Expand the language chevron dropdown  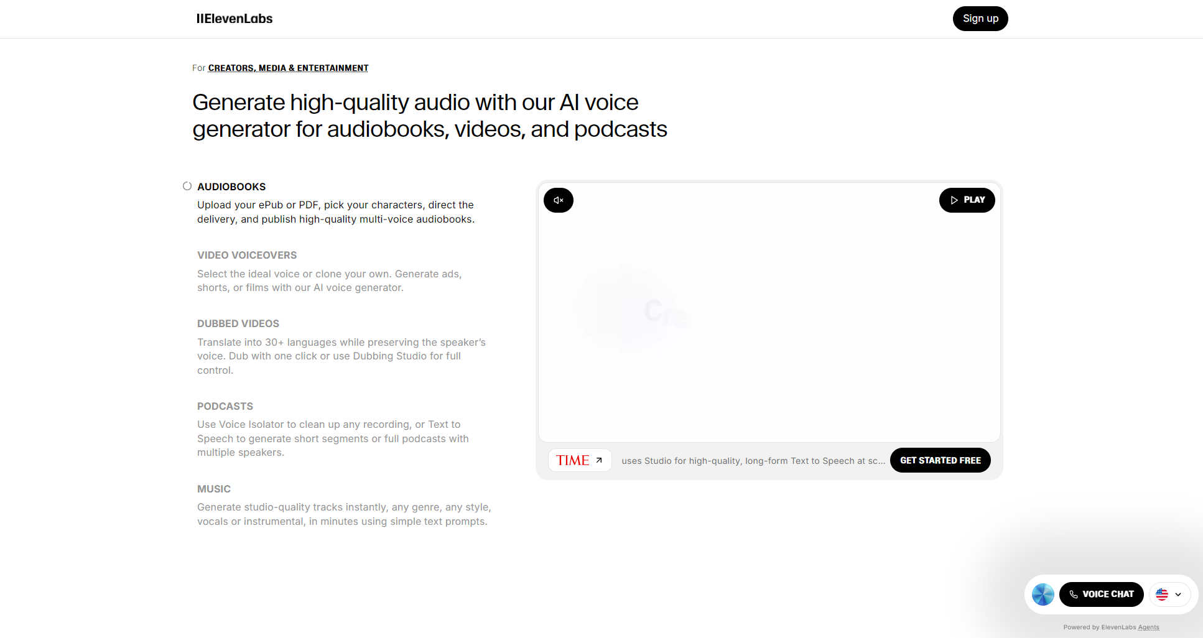tap(1178, 594)
